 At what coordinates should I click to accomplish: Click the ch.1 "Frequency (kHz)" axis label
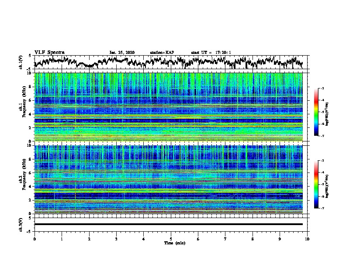pos(24,102)
